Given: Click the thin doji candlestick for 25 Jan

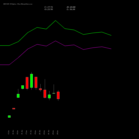Looking at the screenshot, I should (54, 93).
